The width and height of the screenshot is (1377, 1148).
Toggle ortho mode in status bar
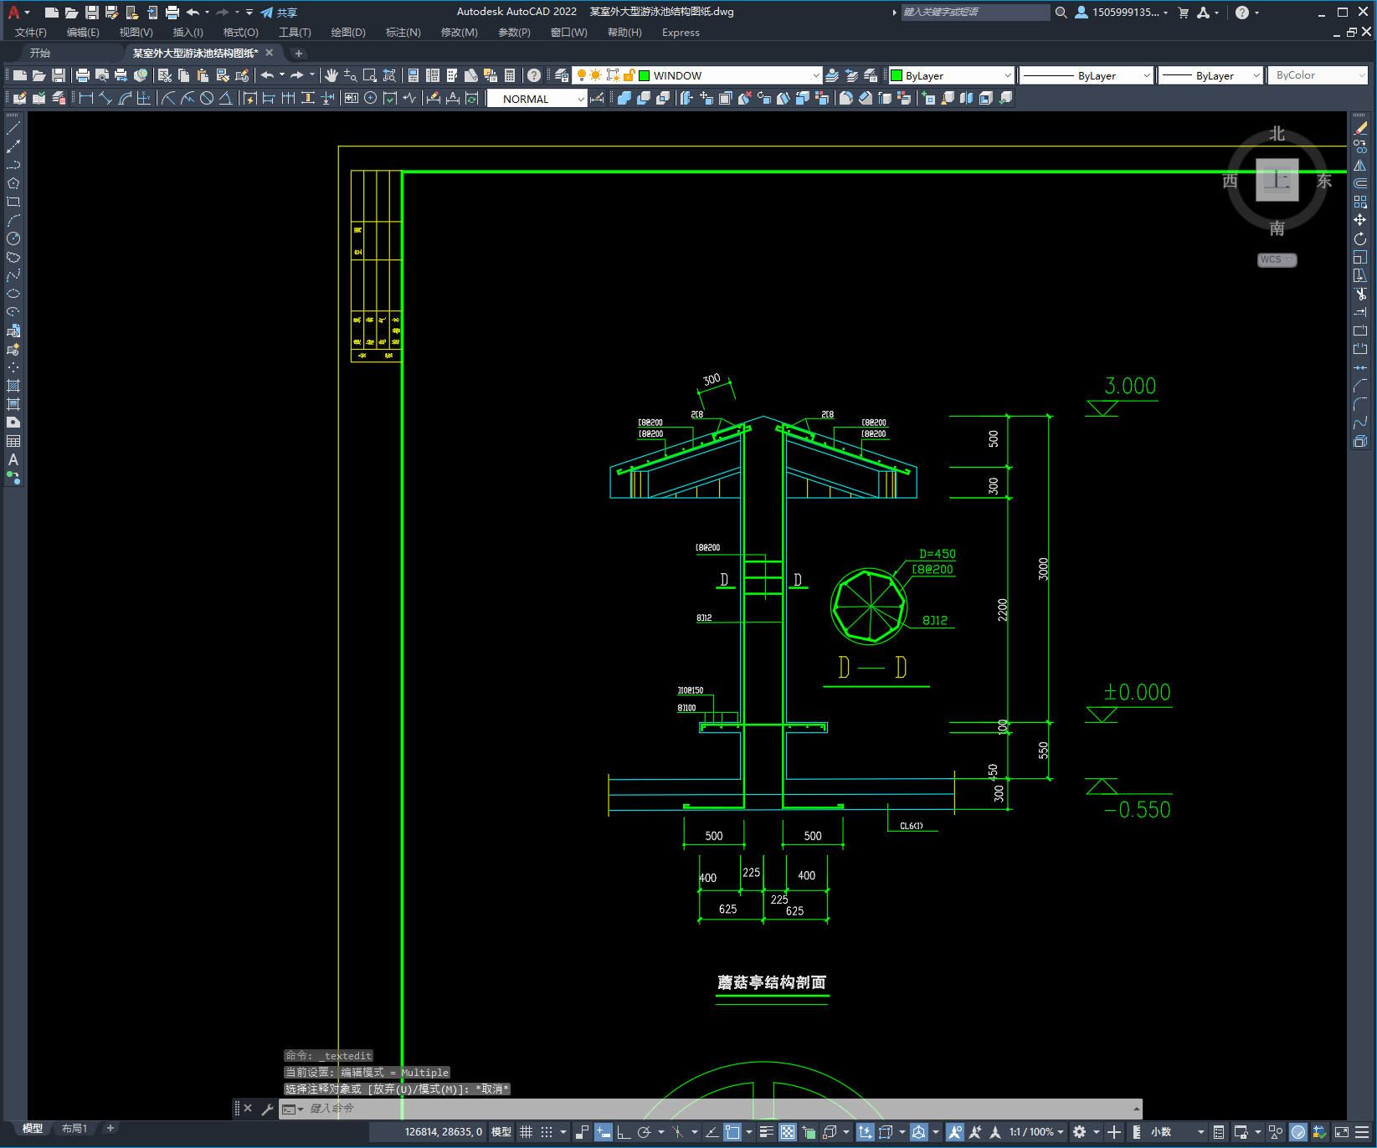[x=624, y=1132]
